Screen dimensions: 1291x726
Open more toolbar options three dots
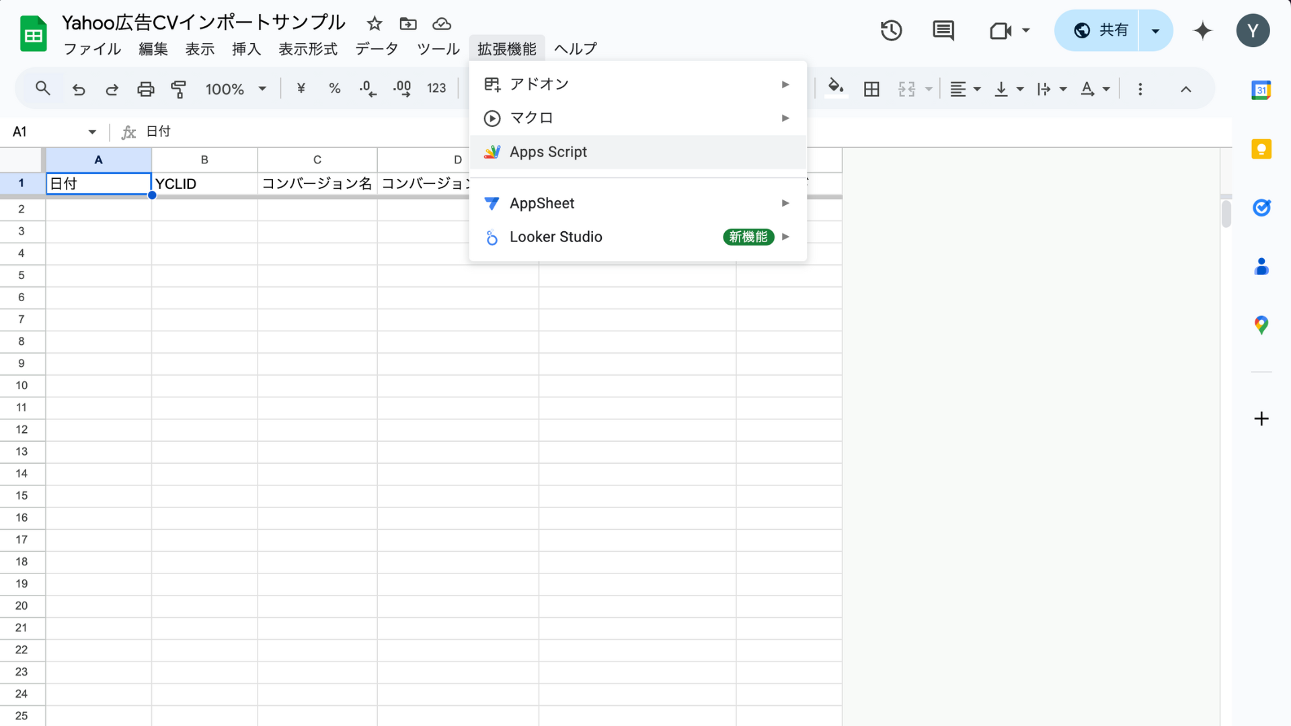1140,89
